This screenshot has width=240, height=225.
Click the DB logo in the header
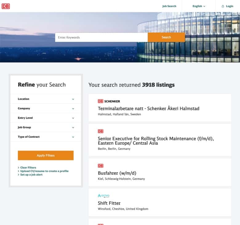[x=6, y=6]
